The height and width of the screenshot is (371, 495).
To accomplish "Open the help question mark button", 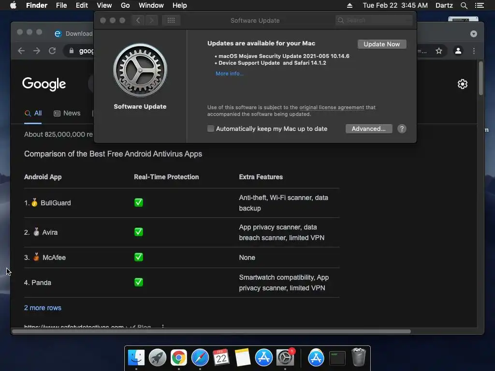I will 402,128.
